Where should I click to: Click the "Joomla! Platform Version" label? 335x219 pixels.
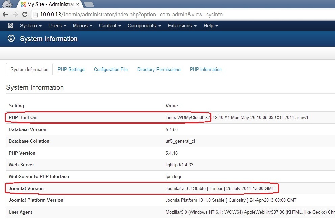(x=36, y=200)
